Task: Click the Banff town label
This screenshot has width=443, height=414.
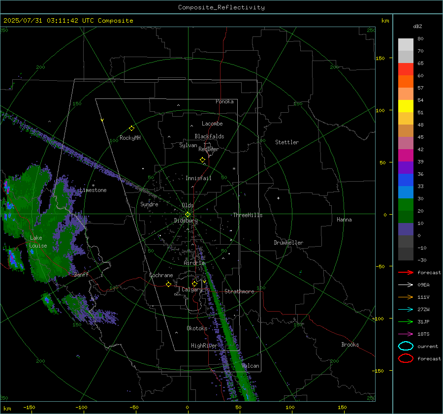Action: pos(81,275)
